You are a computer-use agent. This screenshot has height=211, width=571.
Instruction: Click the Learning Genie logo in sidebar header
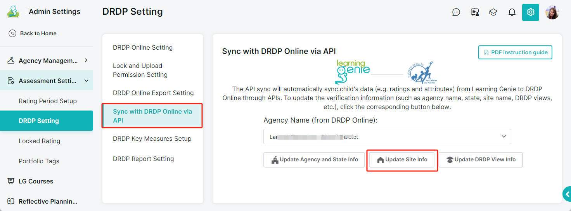(13, 12)
